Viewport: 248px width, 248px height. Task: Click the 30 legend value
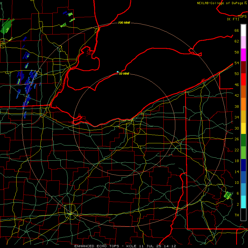tap(237, 128)
